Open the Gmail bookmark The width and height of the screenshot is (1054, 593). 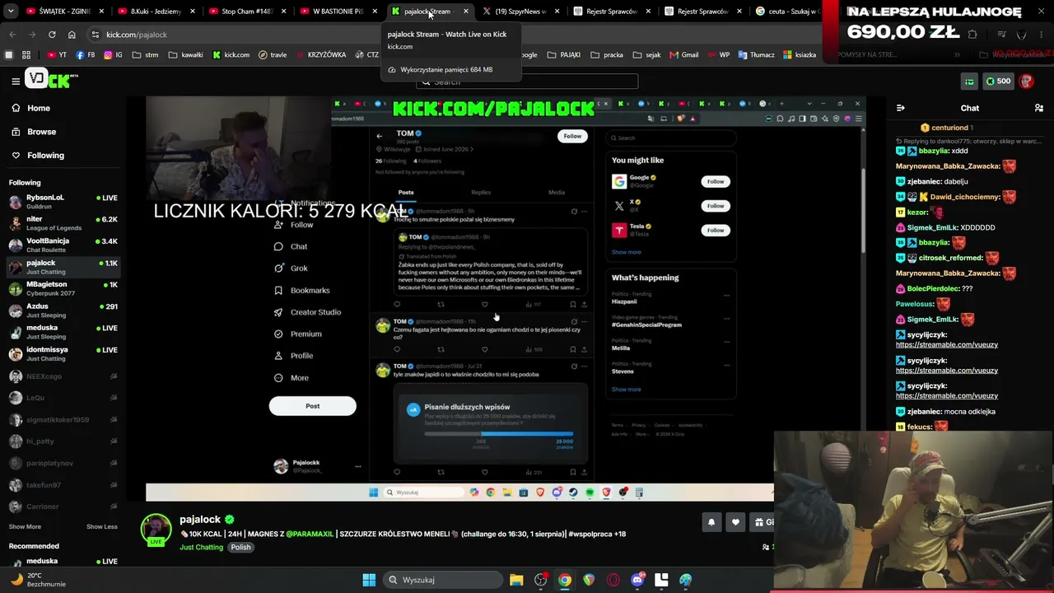(683, 54)
